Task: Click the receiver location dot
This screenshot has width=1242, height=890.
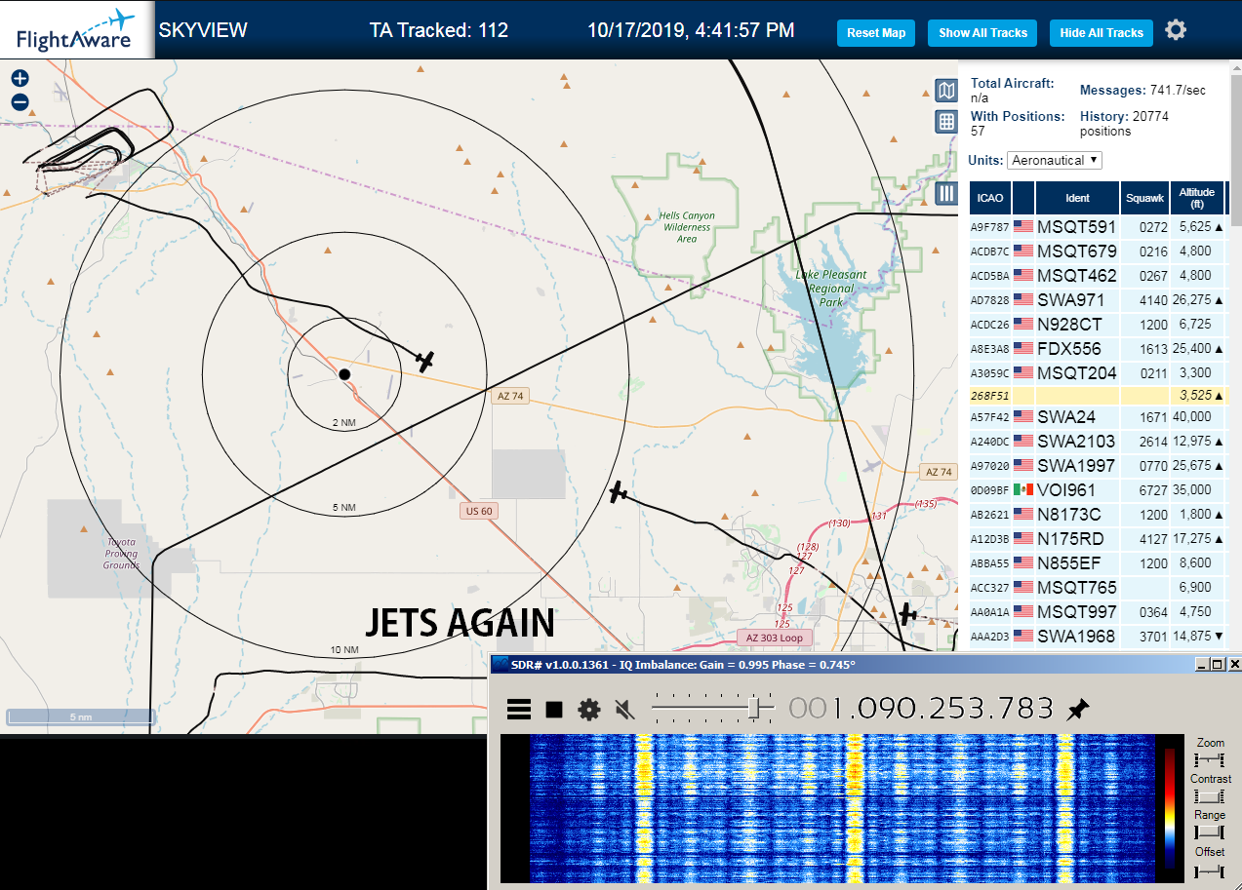Action: [343, 374]
